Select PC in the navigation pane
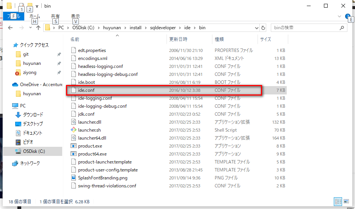This screenshot has width=355, height=209. [x=23, y=106]
